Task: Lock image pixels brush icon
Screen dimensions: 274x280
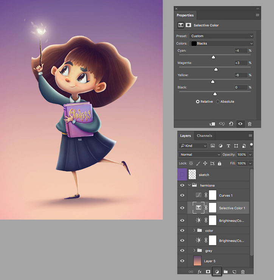Action: point(198,163)
